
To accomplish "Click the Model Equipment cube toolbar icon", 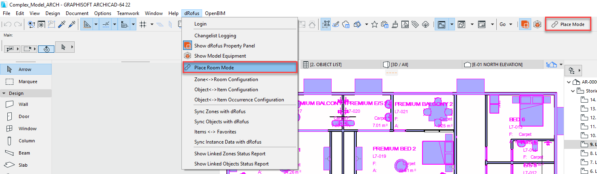I will (538, 24).
